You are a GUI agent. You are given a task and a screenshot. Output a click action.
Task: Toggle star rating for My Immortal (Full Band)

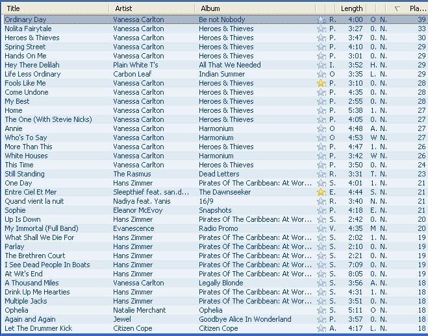(321, 228)
